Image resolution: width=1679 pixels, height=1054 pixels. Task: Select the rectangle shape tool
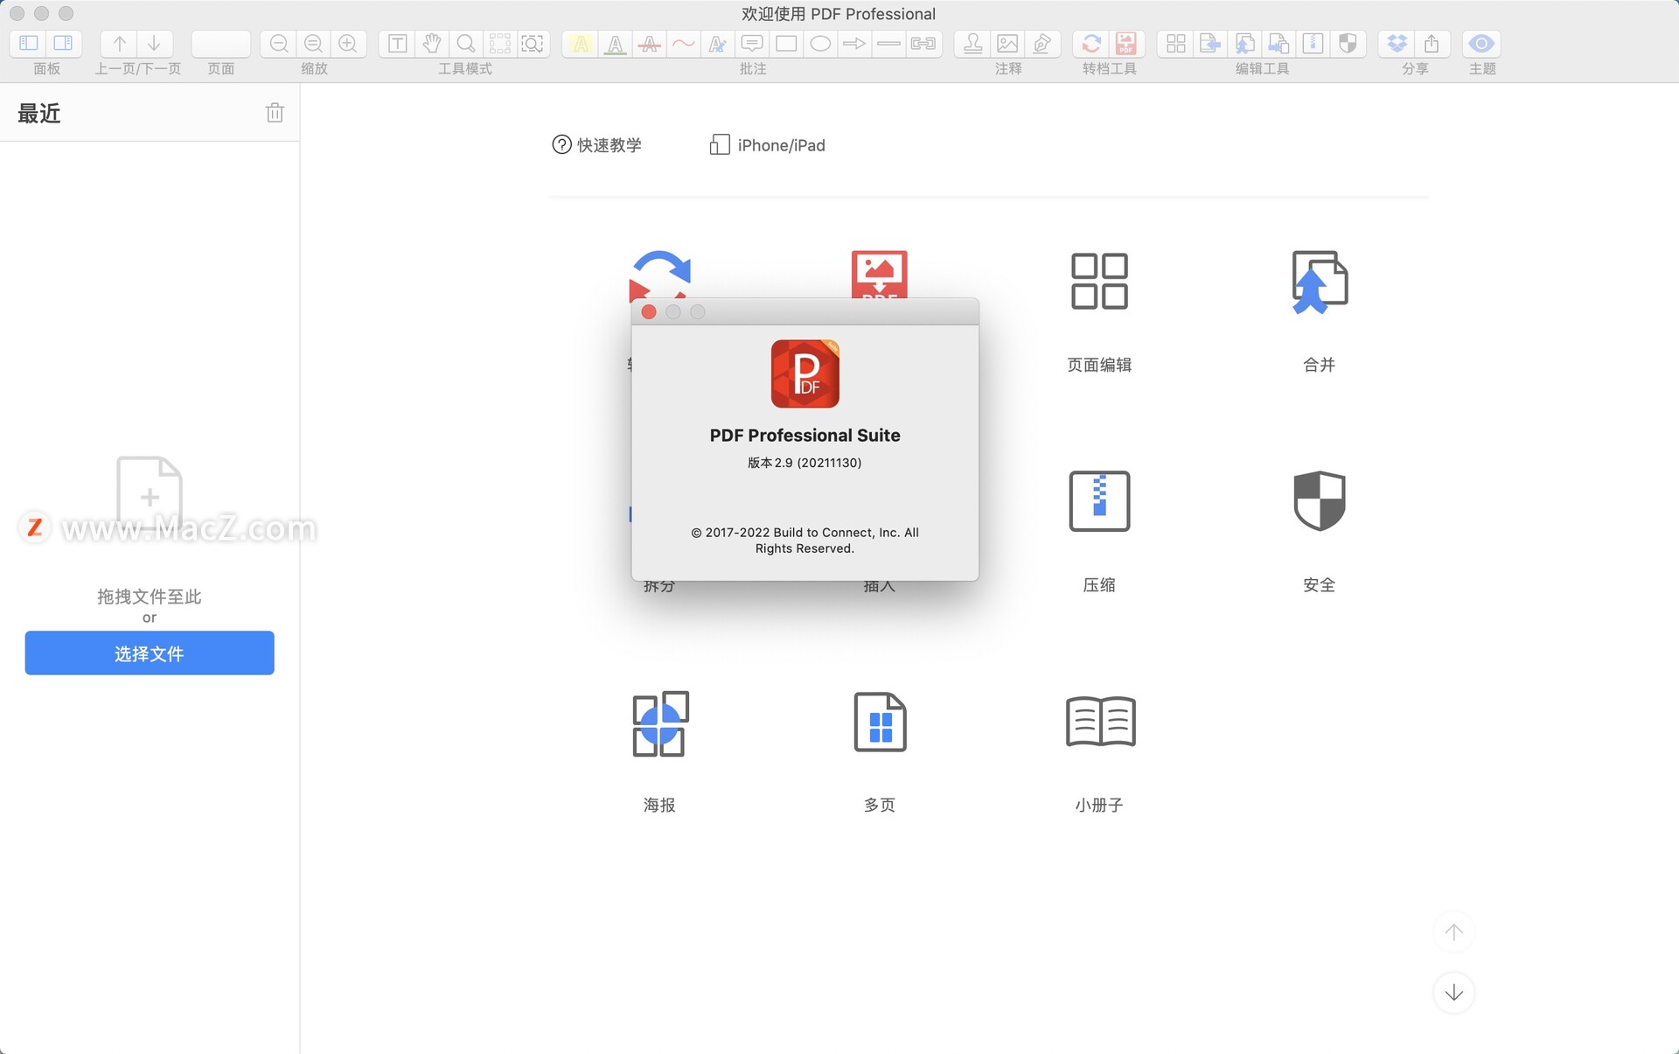click(786, 43)
